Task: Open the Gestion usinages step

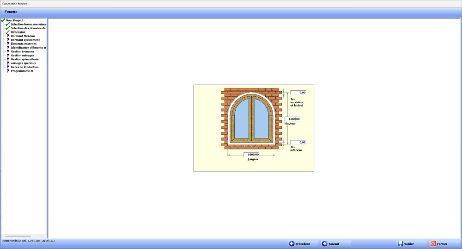Action: pyautogui.click(x=22, y=55)
